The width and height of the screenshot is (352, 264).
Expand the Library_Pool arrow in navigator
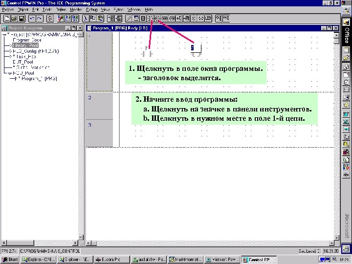10,45
